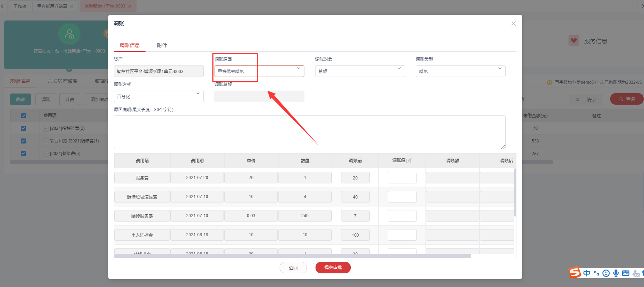Click the 提交审批 button
The width and height of the screenshot is (644, 287).
(x=333, y=268)
